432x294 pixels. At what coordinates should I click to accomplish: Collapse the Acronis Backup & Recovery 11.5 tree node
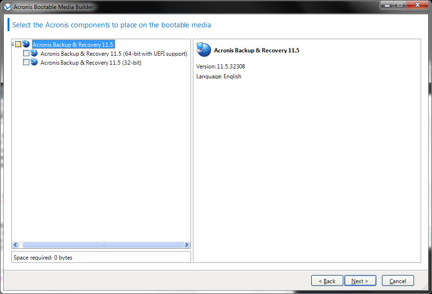pyautogui.click(x=13, y=44)
